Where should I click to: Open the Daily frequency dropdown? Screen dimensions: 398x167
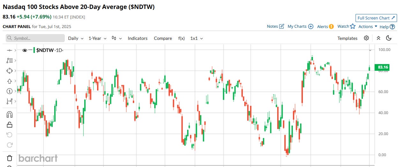tap(76, 38)
